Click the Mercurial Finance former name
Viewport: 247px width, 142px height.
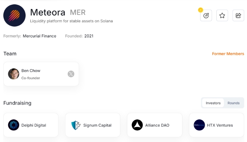pos(40,36)
